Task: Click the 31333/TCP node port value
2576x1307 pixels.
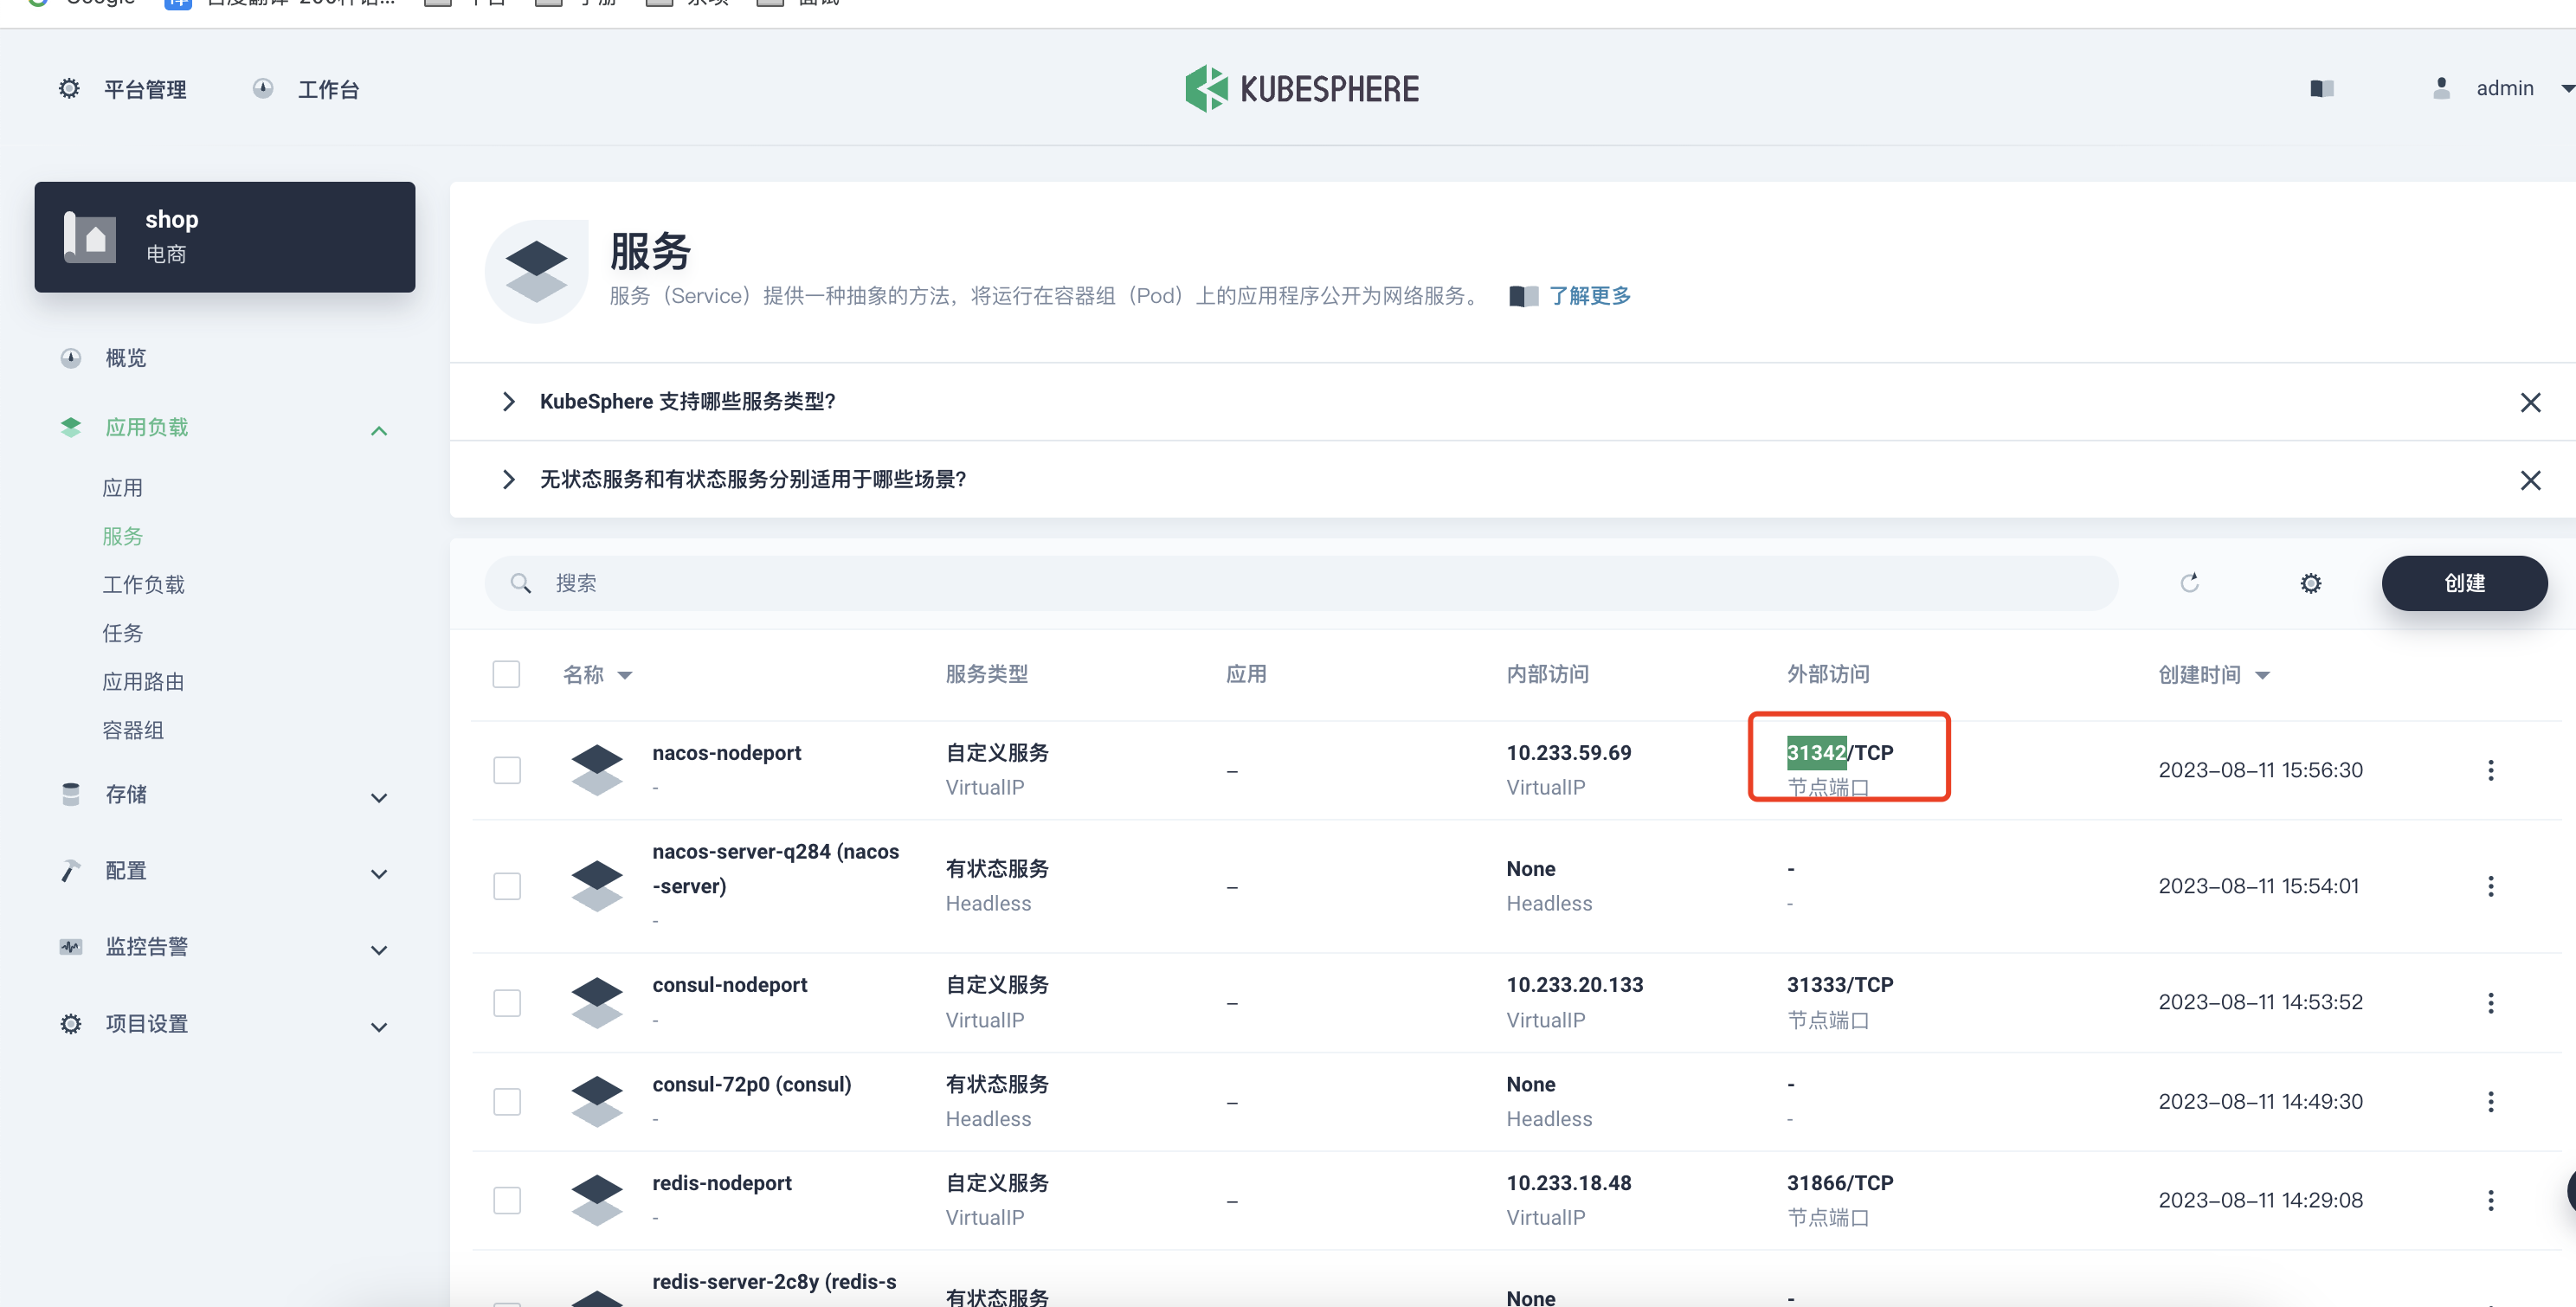Action: coord(1840,985)
